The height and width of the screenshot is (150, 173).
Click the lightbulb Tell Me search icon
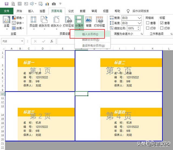click(x=128, y=11)
